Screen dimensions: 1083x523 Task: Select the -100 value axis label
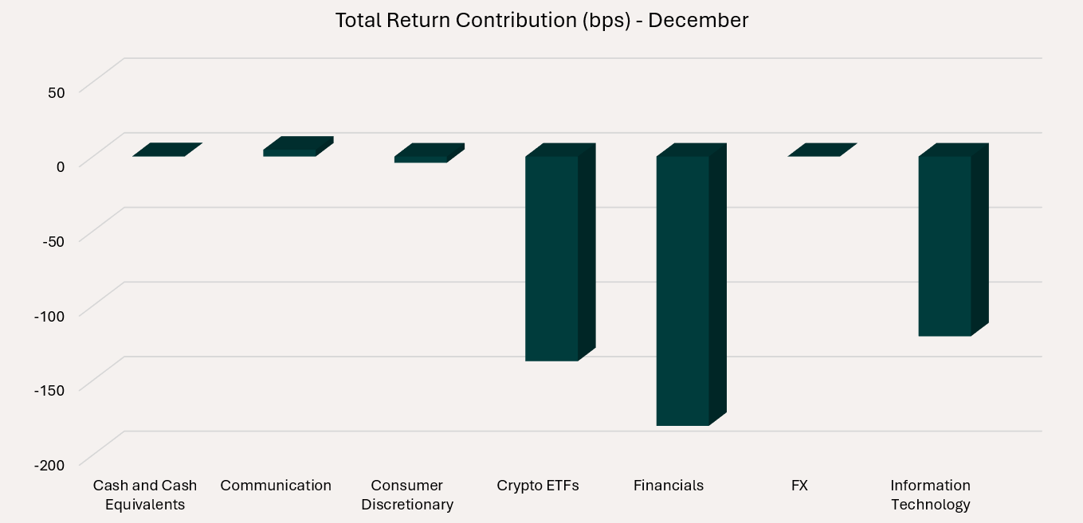(49, 315)
